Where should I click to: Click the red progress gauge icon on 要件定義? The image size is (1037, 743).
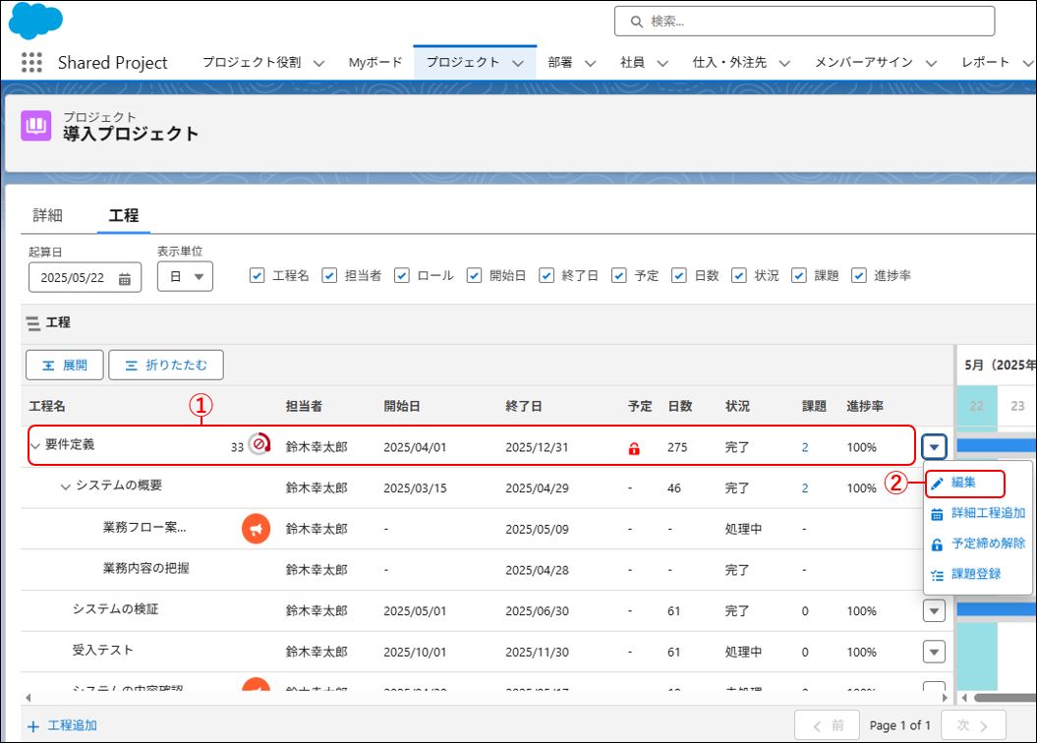[x=259, y=445]
